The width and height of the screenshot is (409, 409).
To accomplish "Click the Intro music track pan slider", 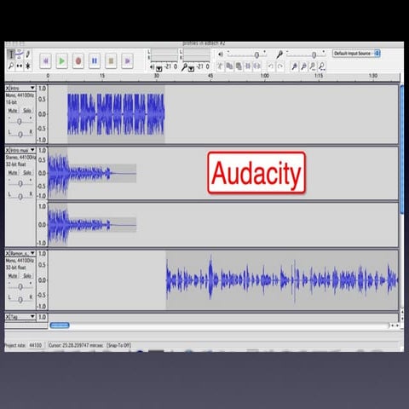I will (20, 196).
